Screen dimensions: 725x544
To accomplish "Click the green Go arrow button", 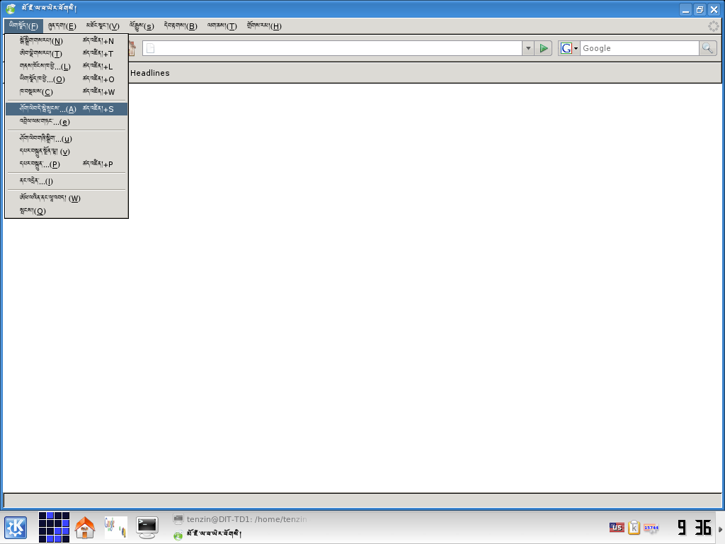I will (544, 48).
